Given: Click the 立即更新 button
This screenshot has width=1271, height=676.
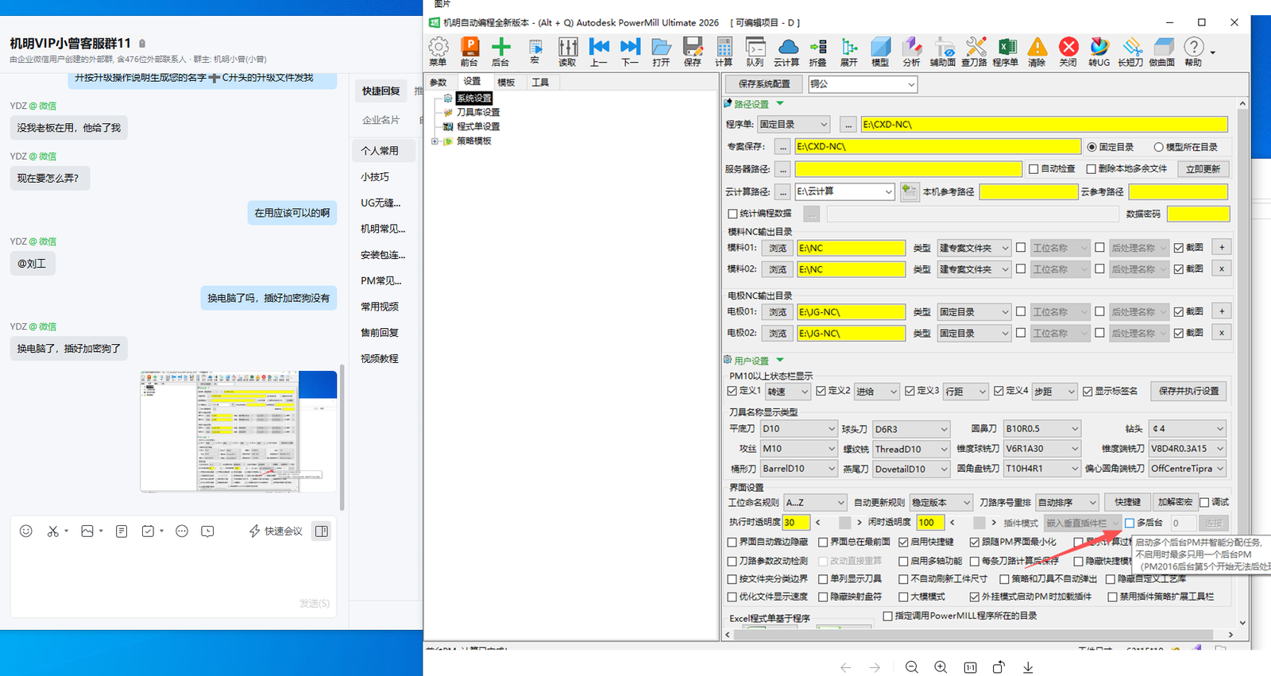Looking at the screenshot, I should pyautogui.click(x=1203, y=169).
